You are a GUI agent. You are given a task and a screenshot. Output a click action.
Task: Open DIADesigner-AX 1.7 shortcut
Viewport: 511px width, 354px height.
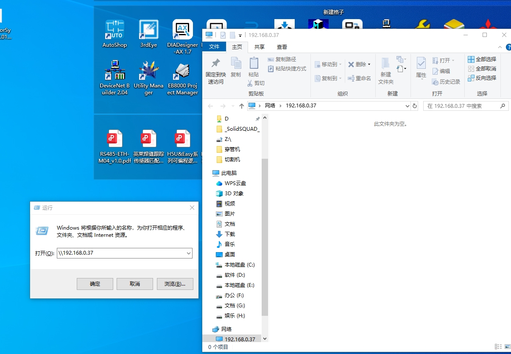[x=183, y=37]
